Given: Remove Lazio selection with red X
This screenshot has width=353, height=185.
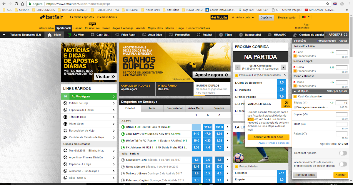Looking at the screenshot, I should [x=294, y=52].
